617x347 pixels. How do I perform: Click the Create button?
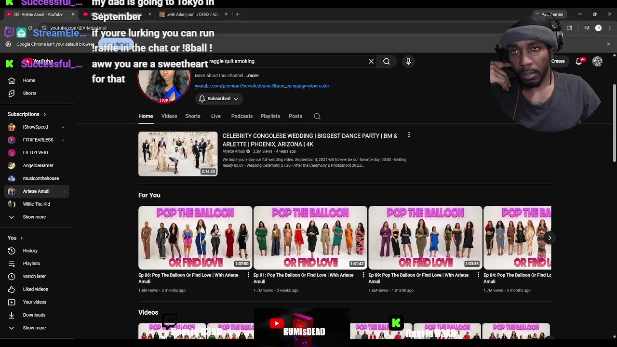tap(558, 61)
